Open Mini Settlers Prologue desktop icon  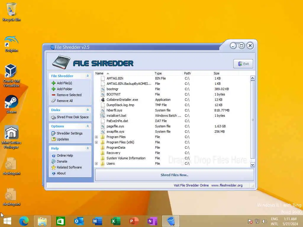tap(12, 137)
